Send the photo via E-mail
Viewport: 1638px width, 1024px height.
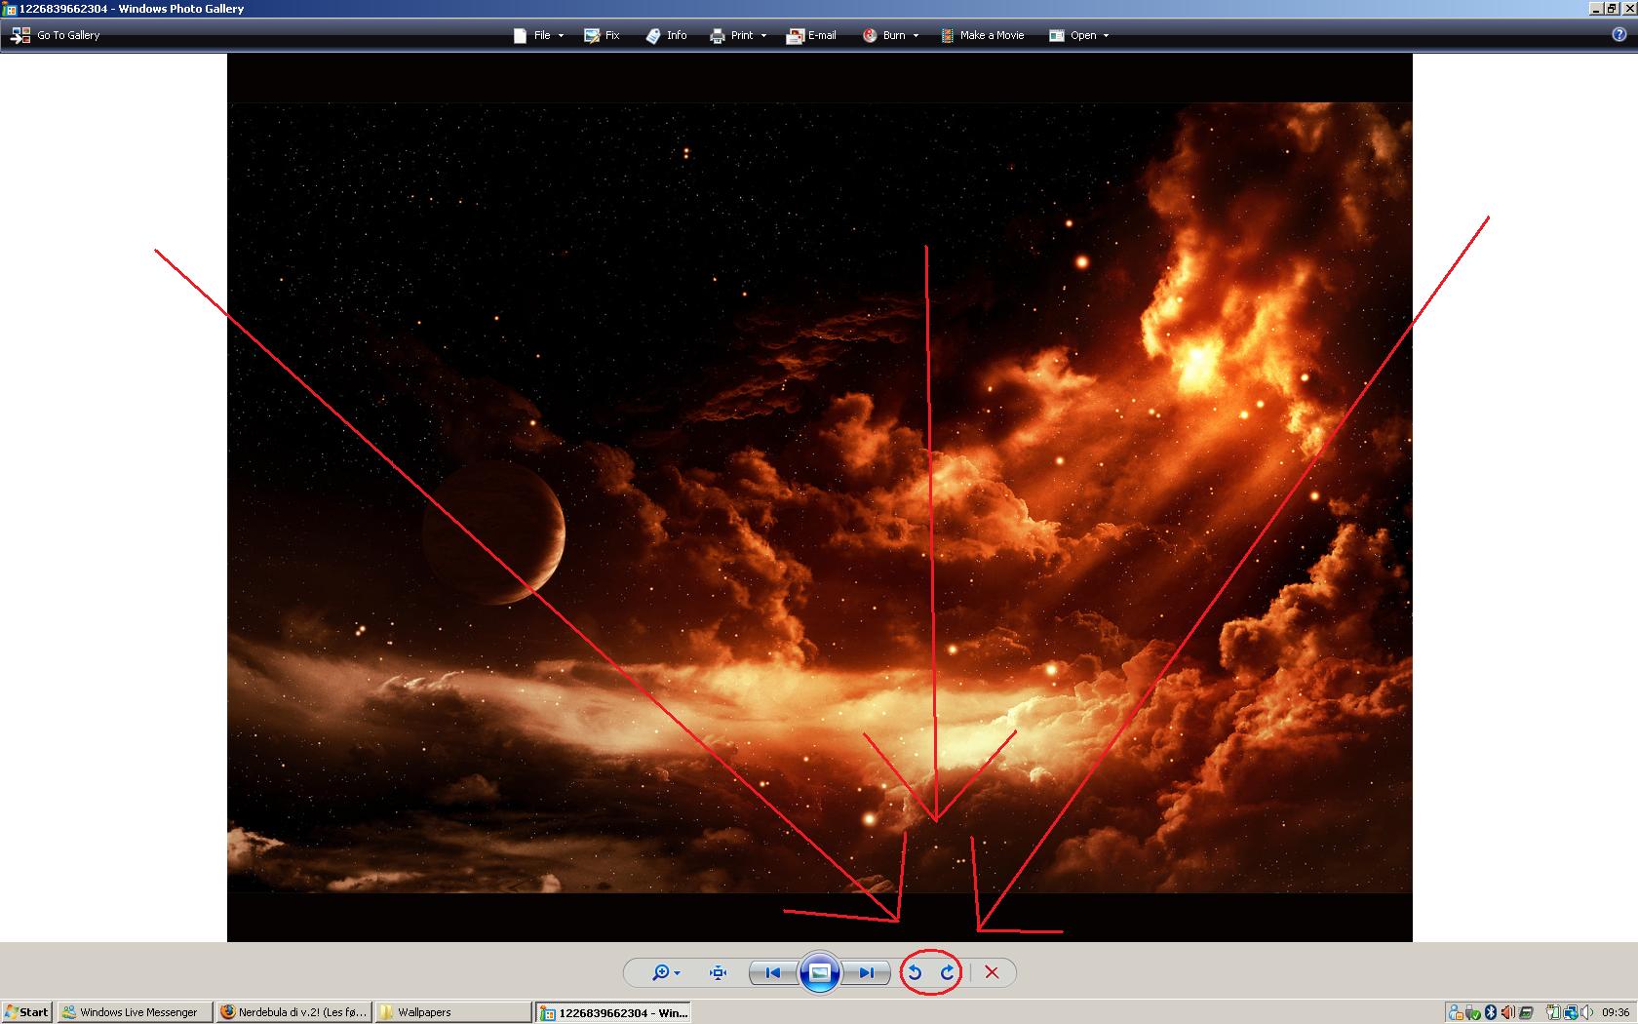coord(812,35)
